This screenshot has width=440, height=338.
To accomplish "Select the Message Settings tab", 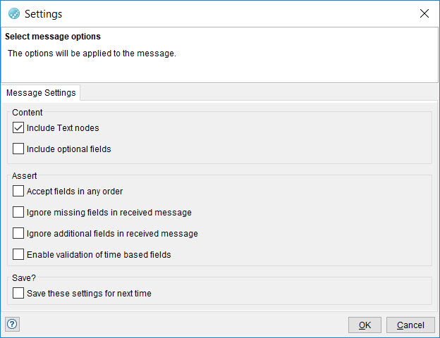I will tap(41, 93).
